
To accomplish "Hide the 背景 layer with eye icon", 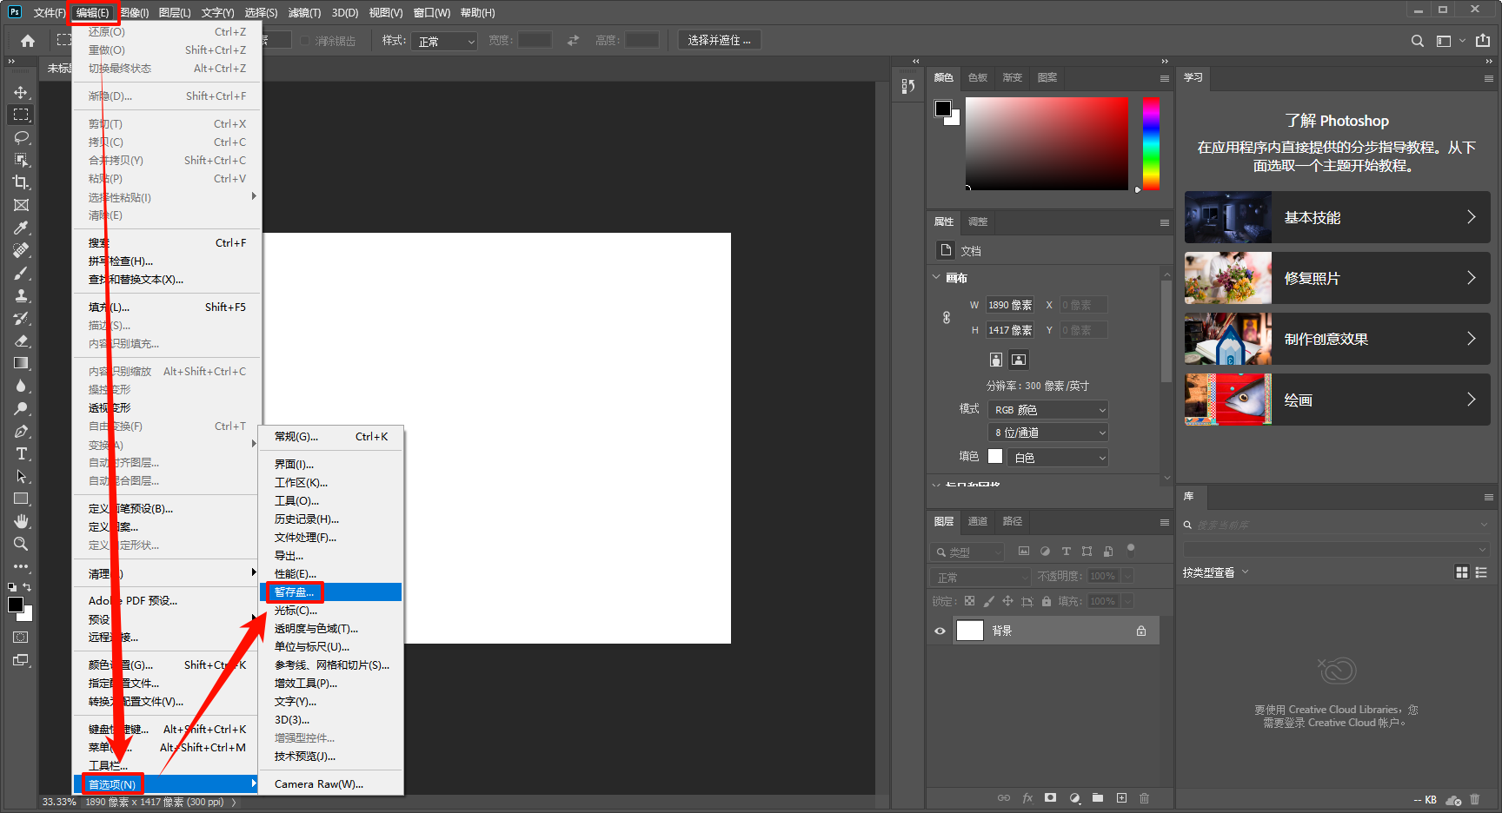I will 940,631.
